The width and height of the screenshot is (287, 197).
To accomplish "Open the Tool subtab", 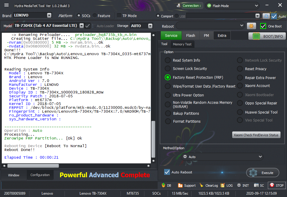I will click(x=164, y=44).
